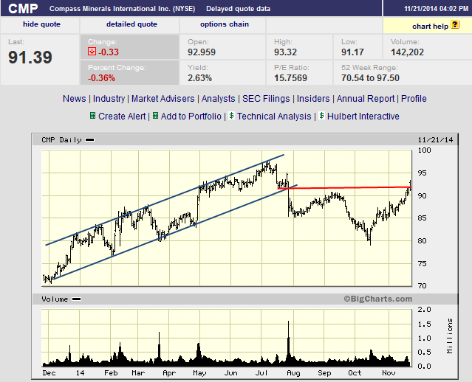Click the high price 93.32
472x382 pixels.
coord(285,52)
